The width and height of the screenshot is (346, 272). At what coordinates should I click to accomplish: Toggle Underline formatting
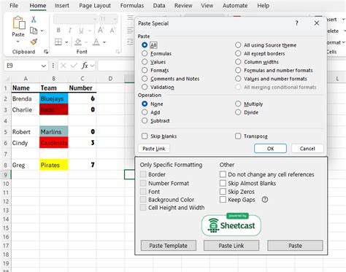[81, 31]
